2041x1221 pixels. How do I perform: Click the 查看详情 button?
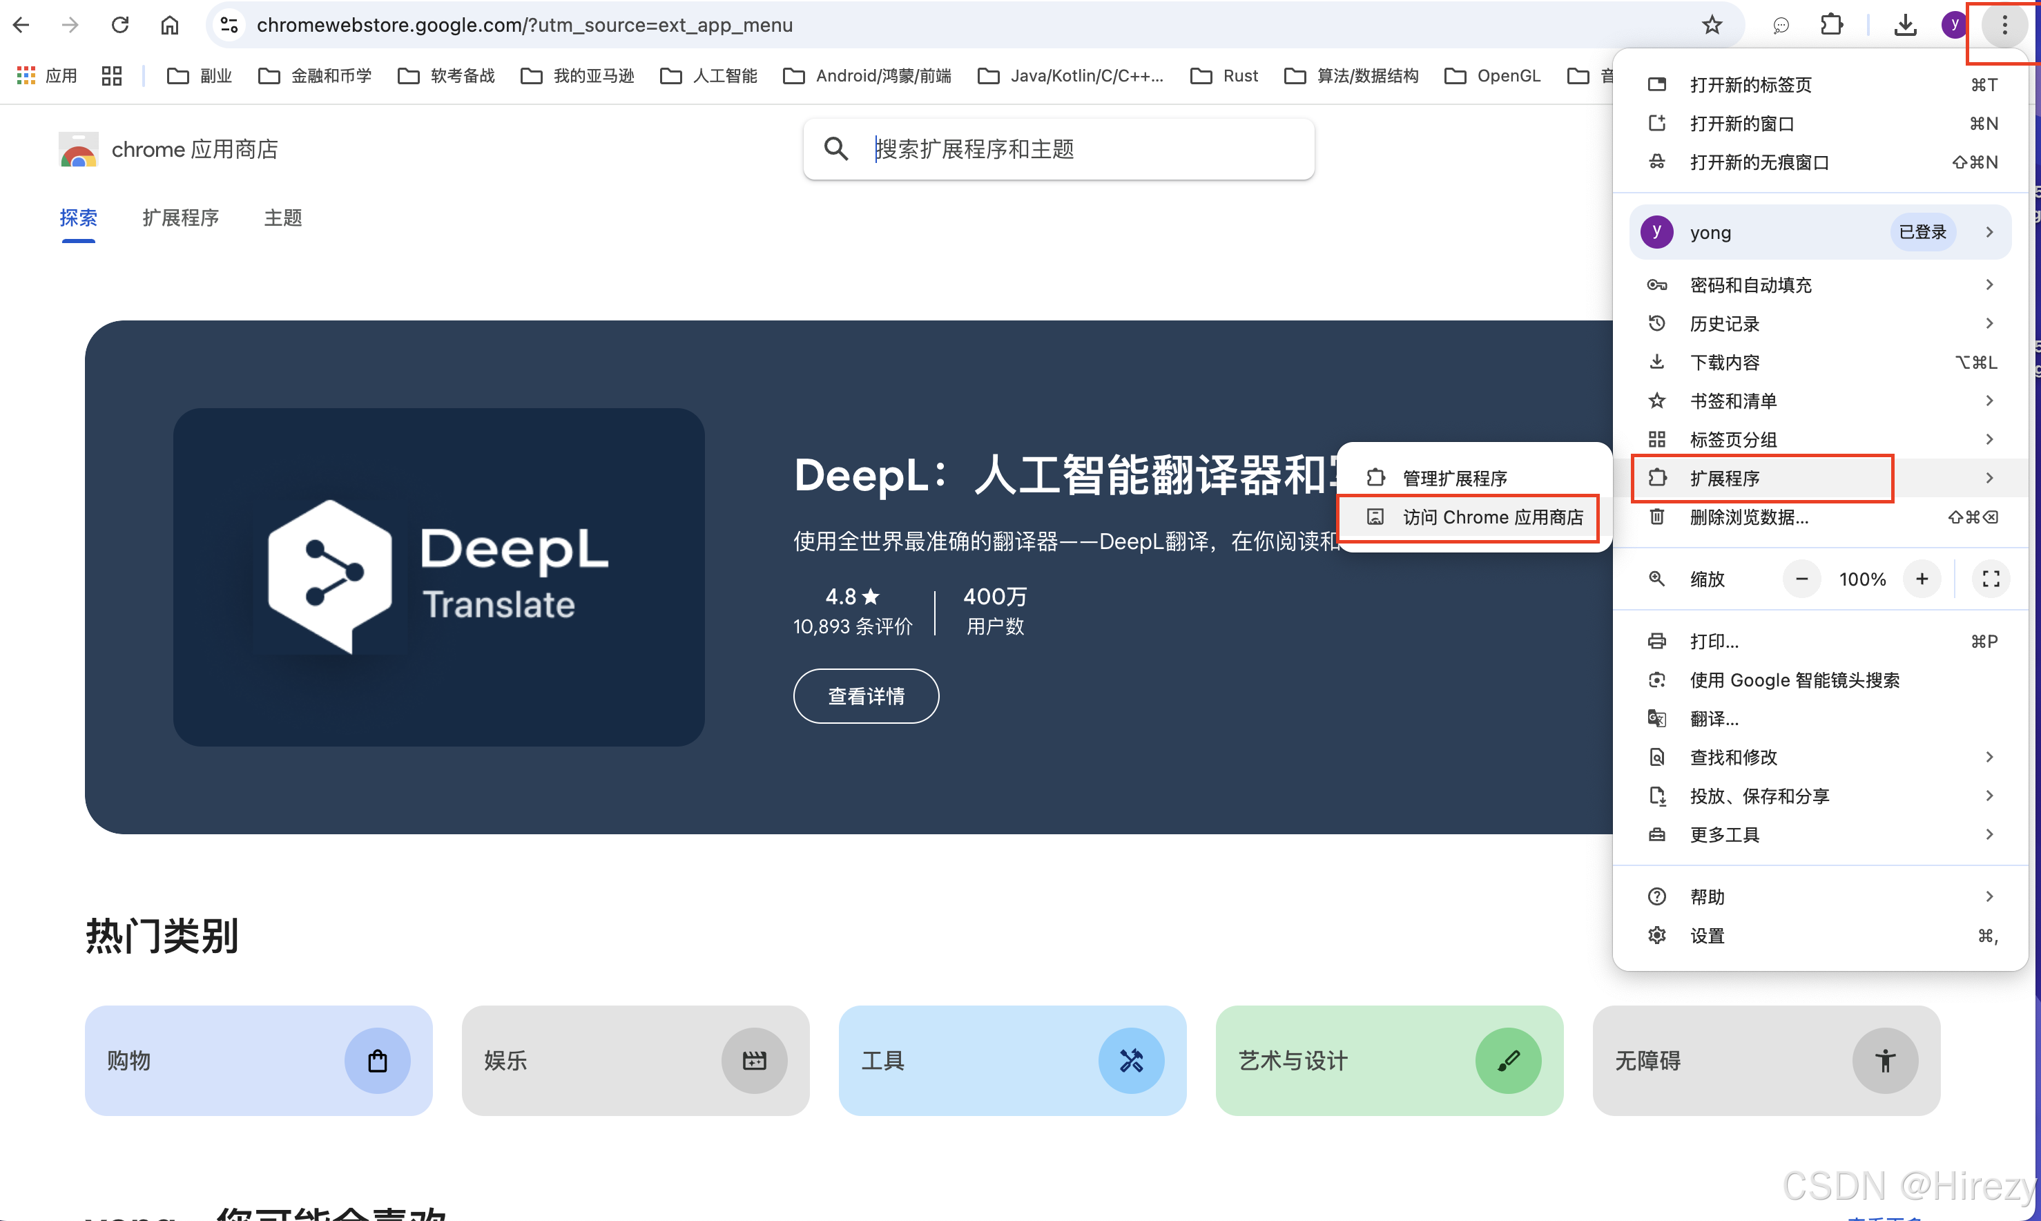[x=866, y=696]
